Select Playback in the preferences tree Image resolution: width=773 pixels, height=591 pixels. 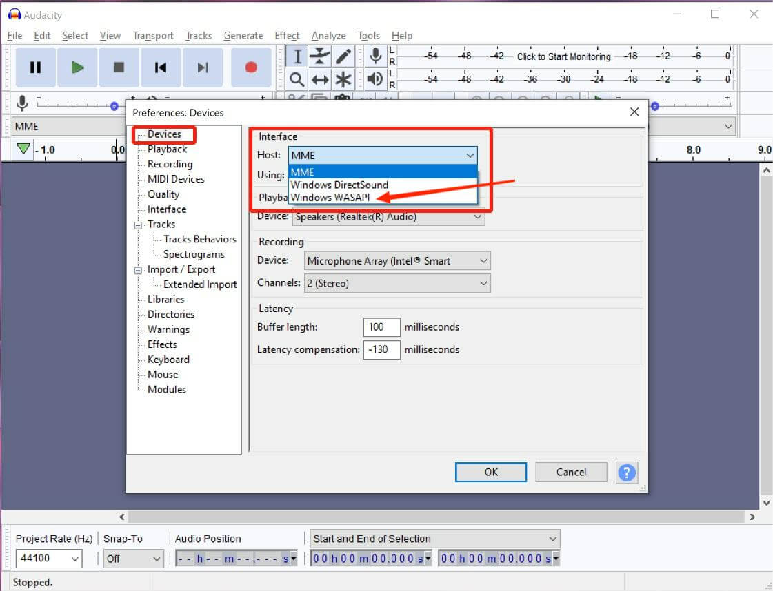click(167, 149)
